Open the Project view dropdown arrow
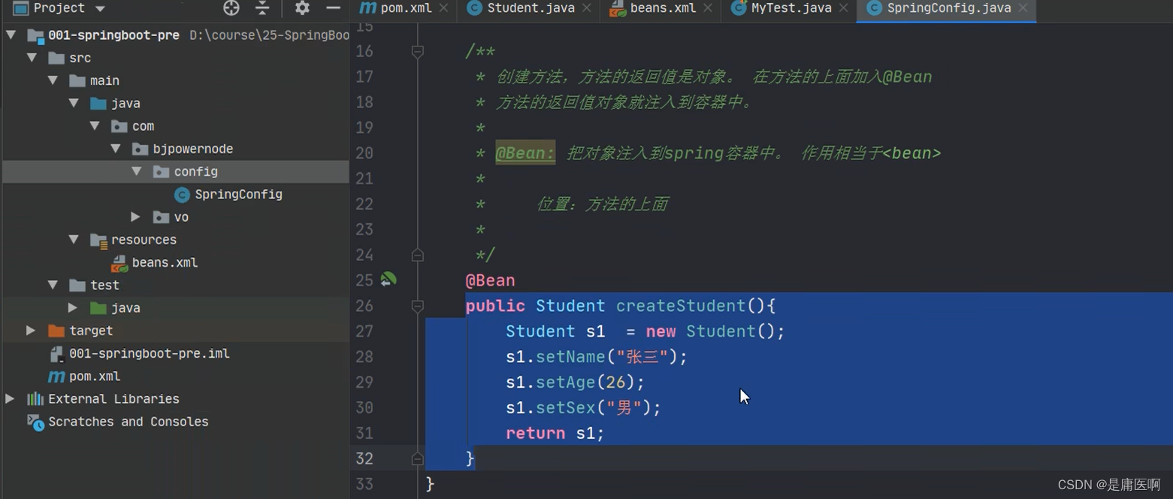This screenshot has height=499, width=1173. pos(100,9)
